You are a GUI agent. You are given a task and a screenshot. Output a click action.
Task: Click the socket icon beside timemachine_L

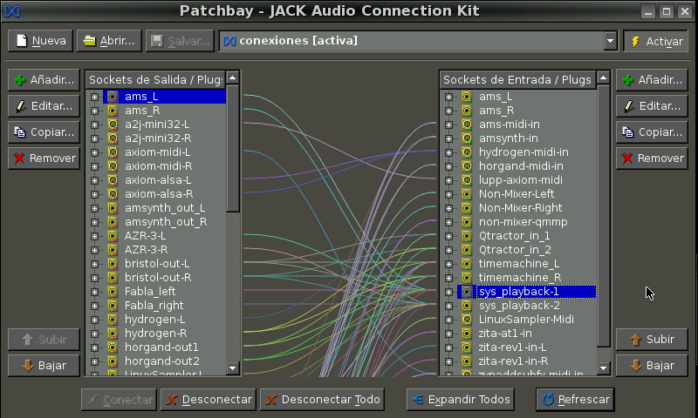467,264
